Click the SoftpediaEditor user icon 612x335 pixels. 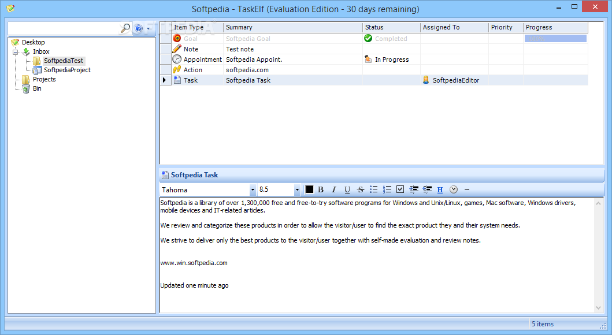coord(426,80)
